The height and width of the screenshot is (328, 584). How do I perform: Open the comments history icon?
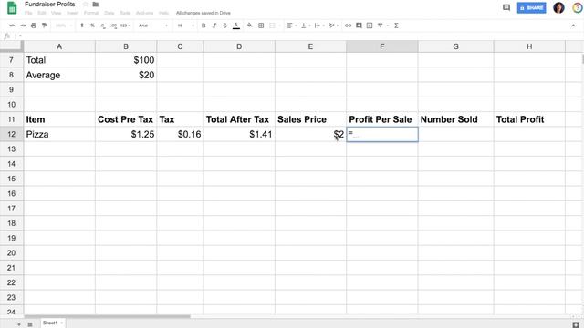click(506, 7)
